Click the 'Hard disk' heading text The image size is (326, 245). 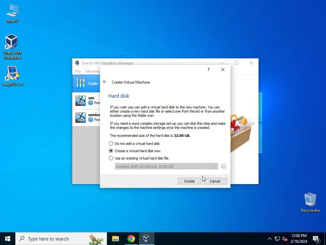[119, 96]
